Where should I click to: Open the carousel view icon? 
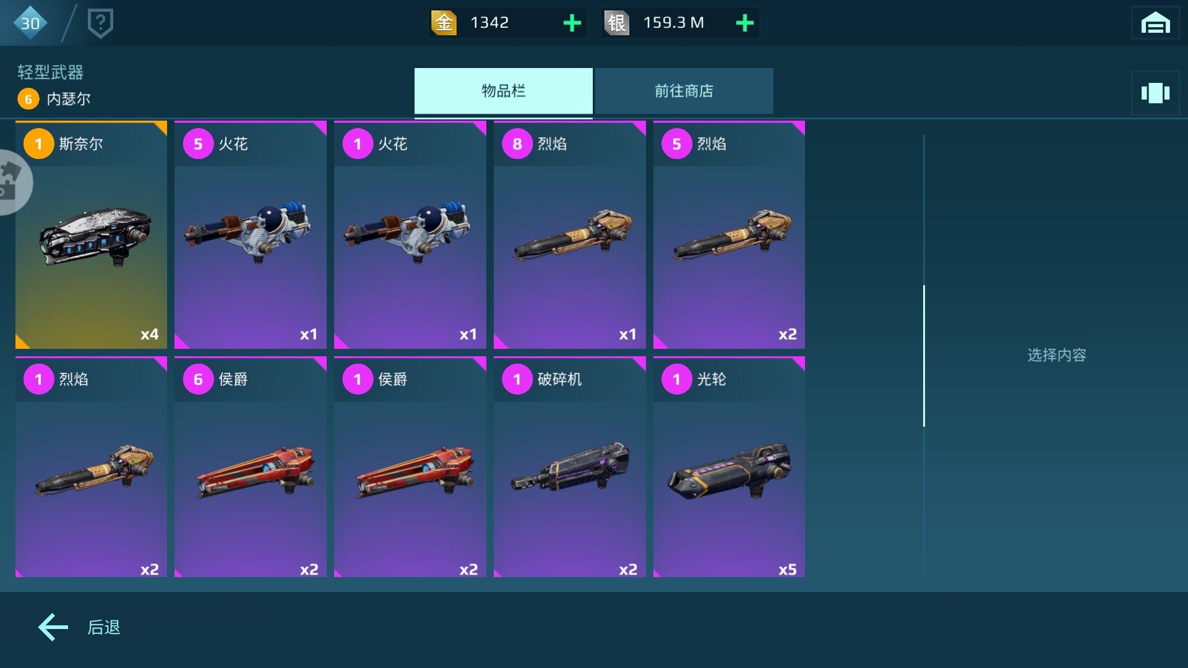1155,93
